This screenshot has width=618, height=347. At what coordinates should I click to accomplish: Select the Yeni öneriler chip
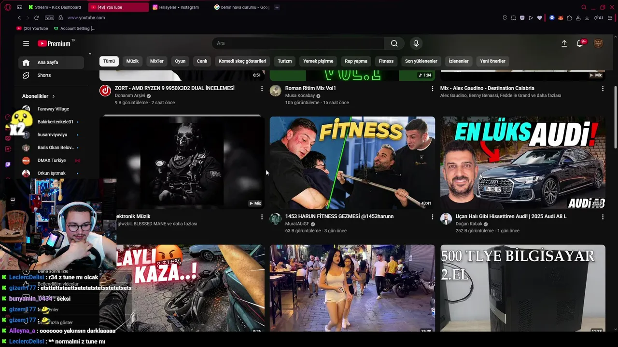pos(492,61)
